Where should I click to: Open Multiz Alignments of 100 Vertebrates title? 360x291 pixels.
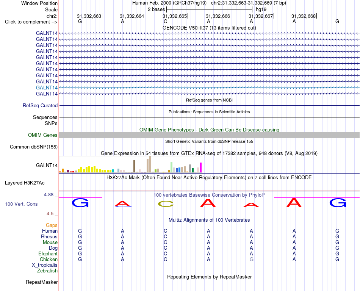coord(209,220)
